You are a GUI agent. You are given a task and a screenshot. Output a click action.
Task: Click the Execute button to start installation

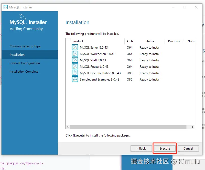pos(165,149)
